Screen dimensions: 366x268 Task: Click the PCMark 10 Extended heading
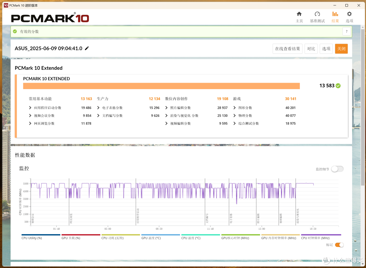(39, 68)
